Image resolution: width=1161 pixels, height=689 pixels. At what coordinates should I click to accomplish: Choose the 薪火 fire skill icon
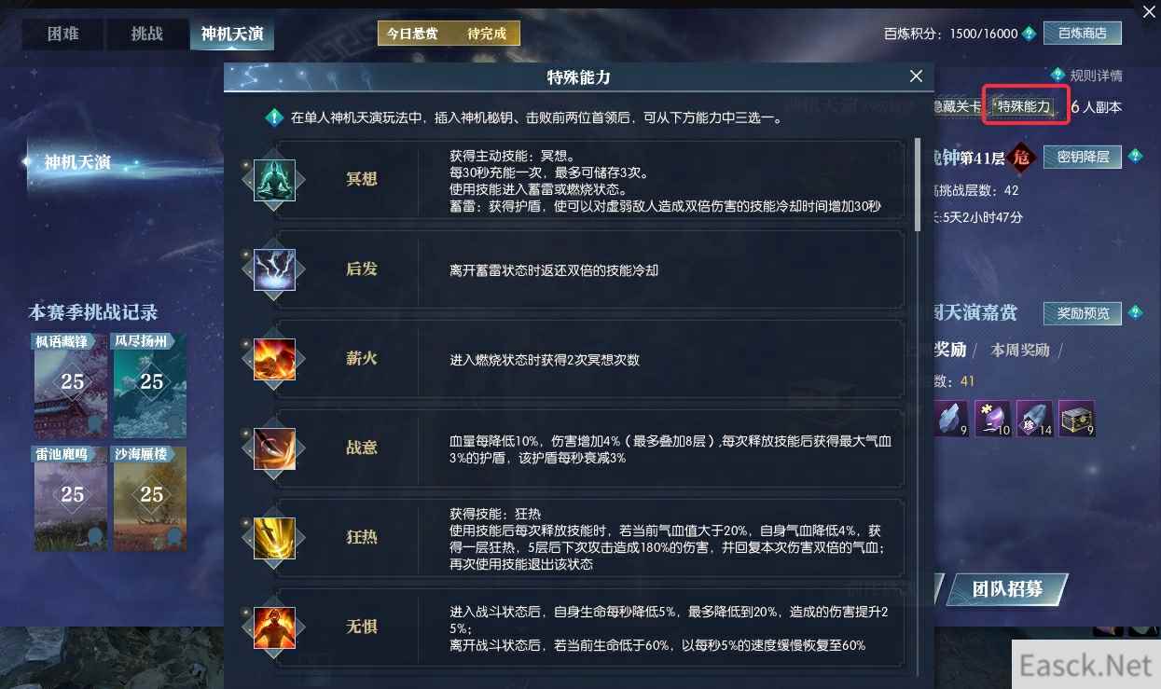coord(274,359)
